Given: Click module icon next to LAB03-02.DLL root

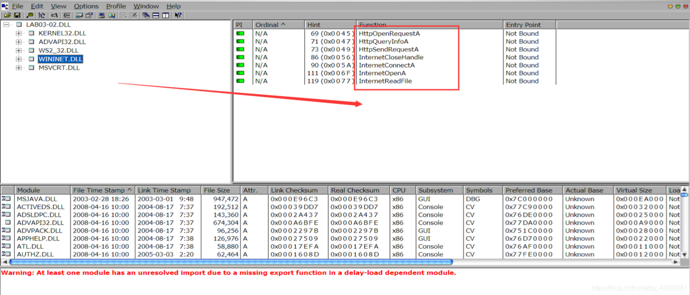Looking at the screenshot, I should tap(19, 25).
